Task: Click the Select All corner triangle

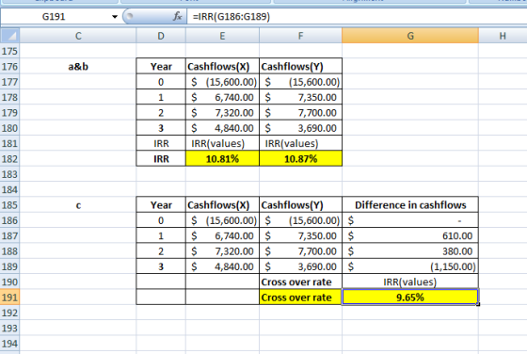Action: pos(10,36)
